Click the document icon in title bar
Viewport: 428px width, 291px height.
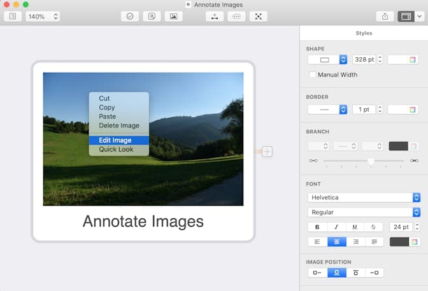tap(188, 4)
